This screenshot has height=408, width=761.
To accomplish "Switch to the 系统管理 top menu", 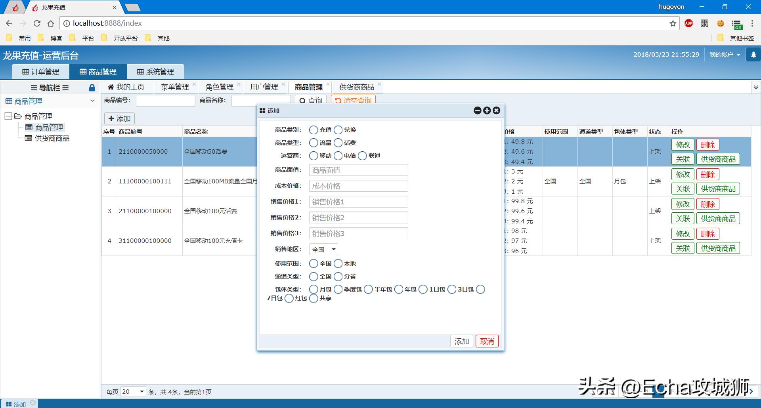I will pyautogui.click(x=155, y=72).
